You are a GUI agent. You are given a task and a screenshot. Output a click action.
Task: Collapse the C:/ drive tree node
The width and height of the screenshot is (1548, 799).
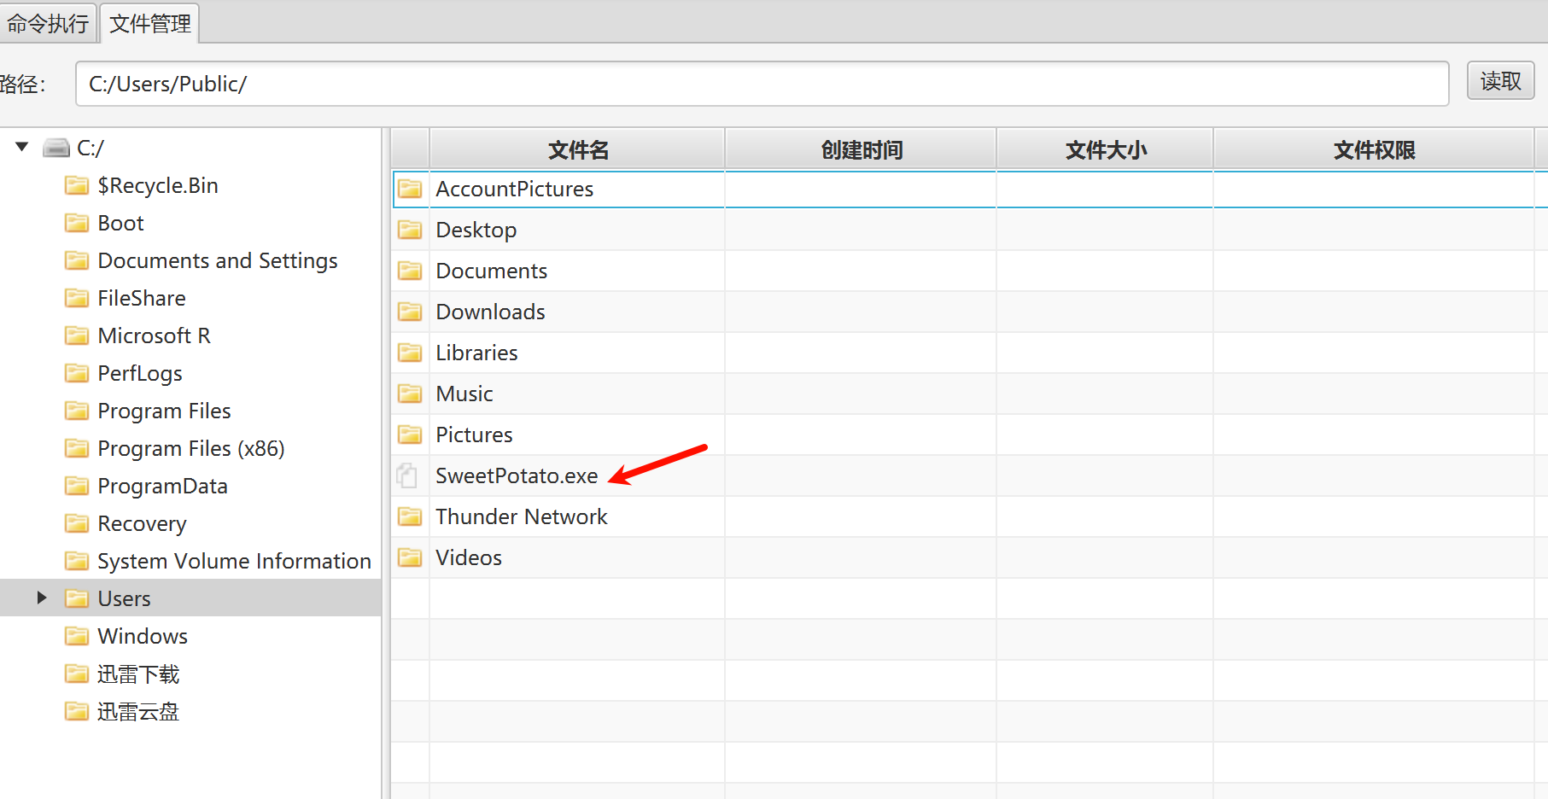(22, 147)
